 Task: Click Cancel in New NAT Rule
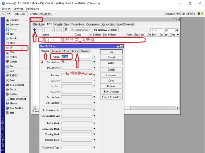pyautogui.click(x=111, y=57)
